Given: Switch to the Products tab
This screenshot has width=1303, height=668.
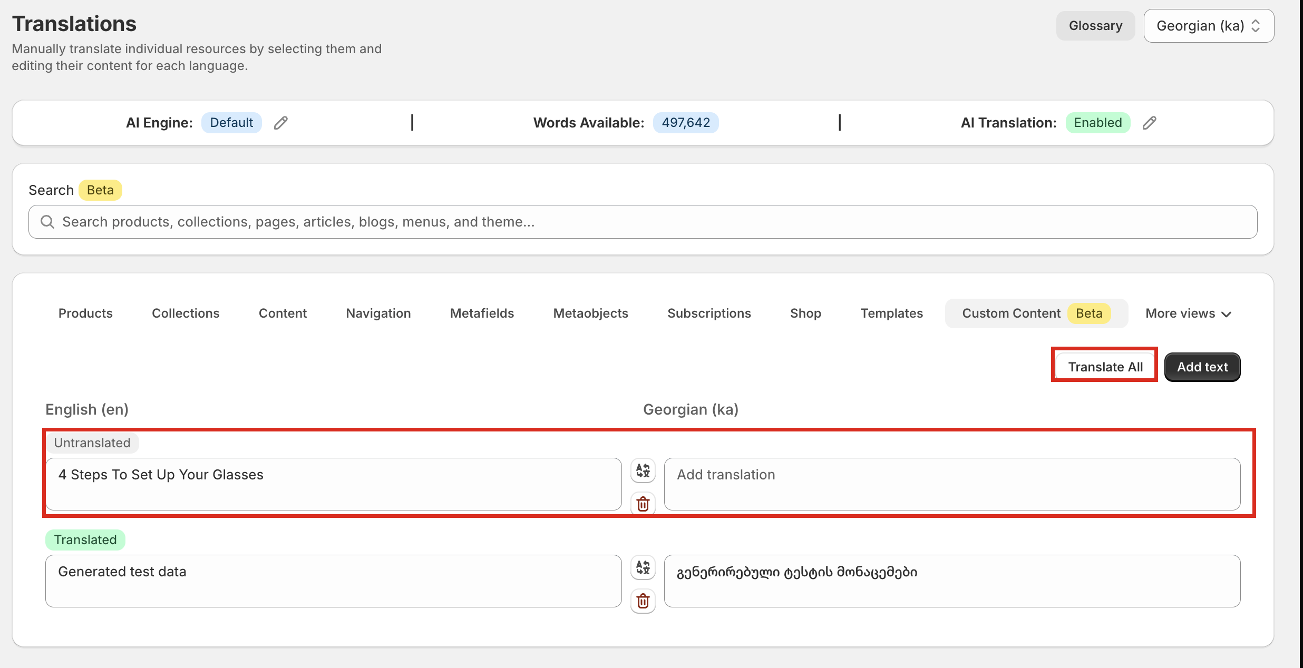Looking at the screenshot, I should [x=85, y=313].
